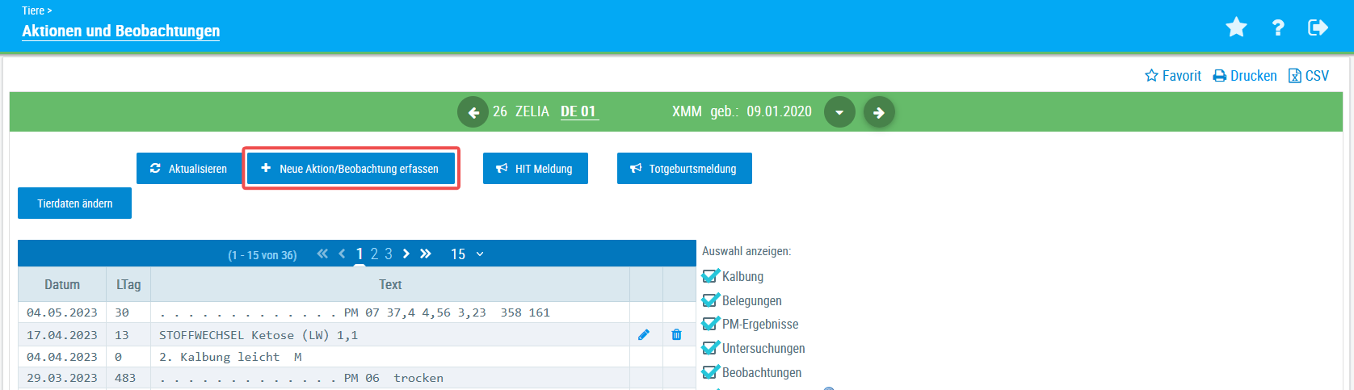Viewport: 1354px width, 390px height.
Task: Go to previous animal with left arrow
Action: [473, 112]
